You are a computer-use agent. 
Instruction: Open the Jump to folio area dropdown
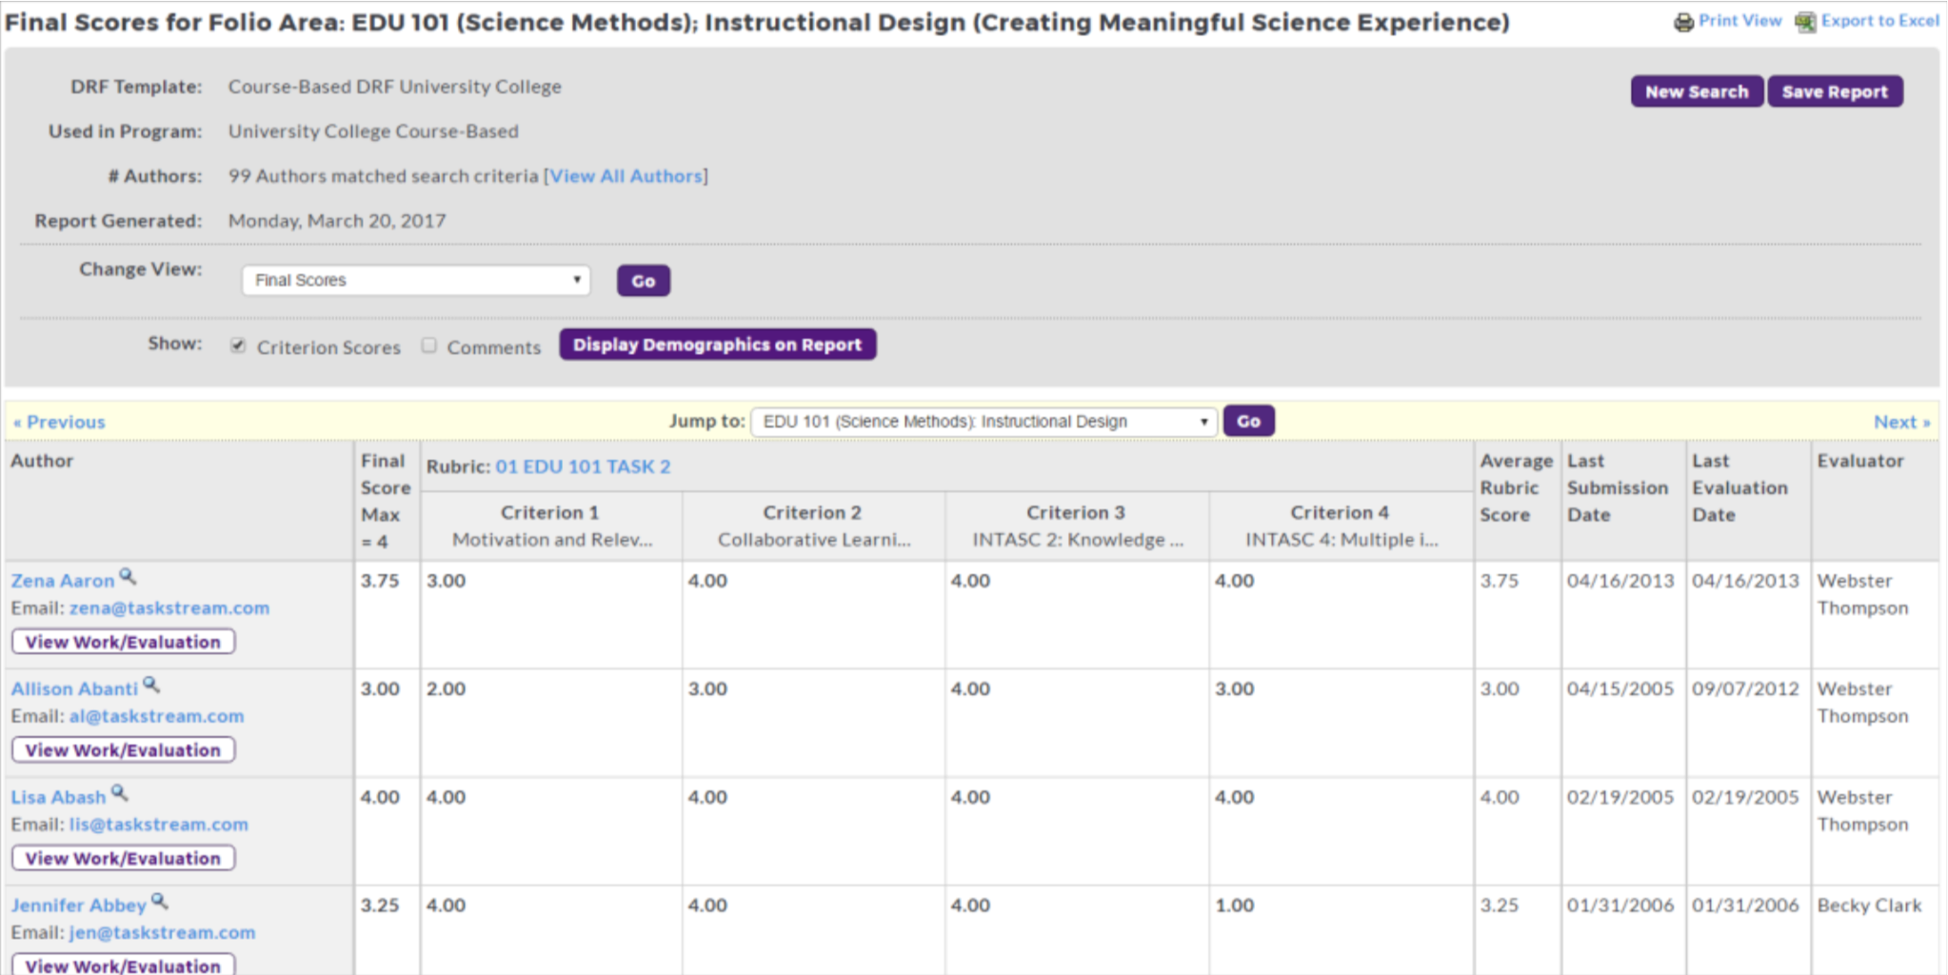click(x=984, y=421)
